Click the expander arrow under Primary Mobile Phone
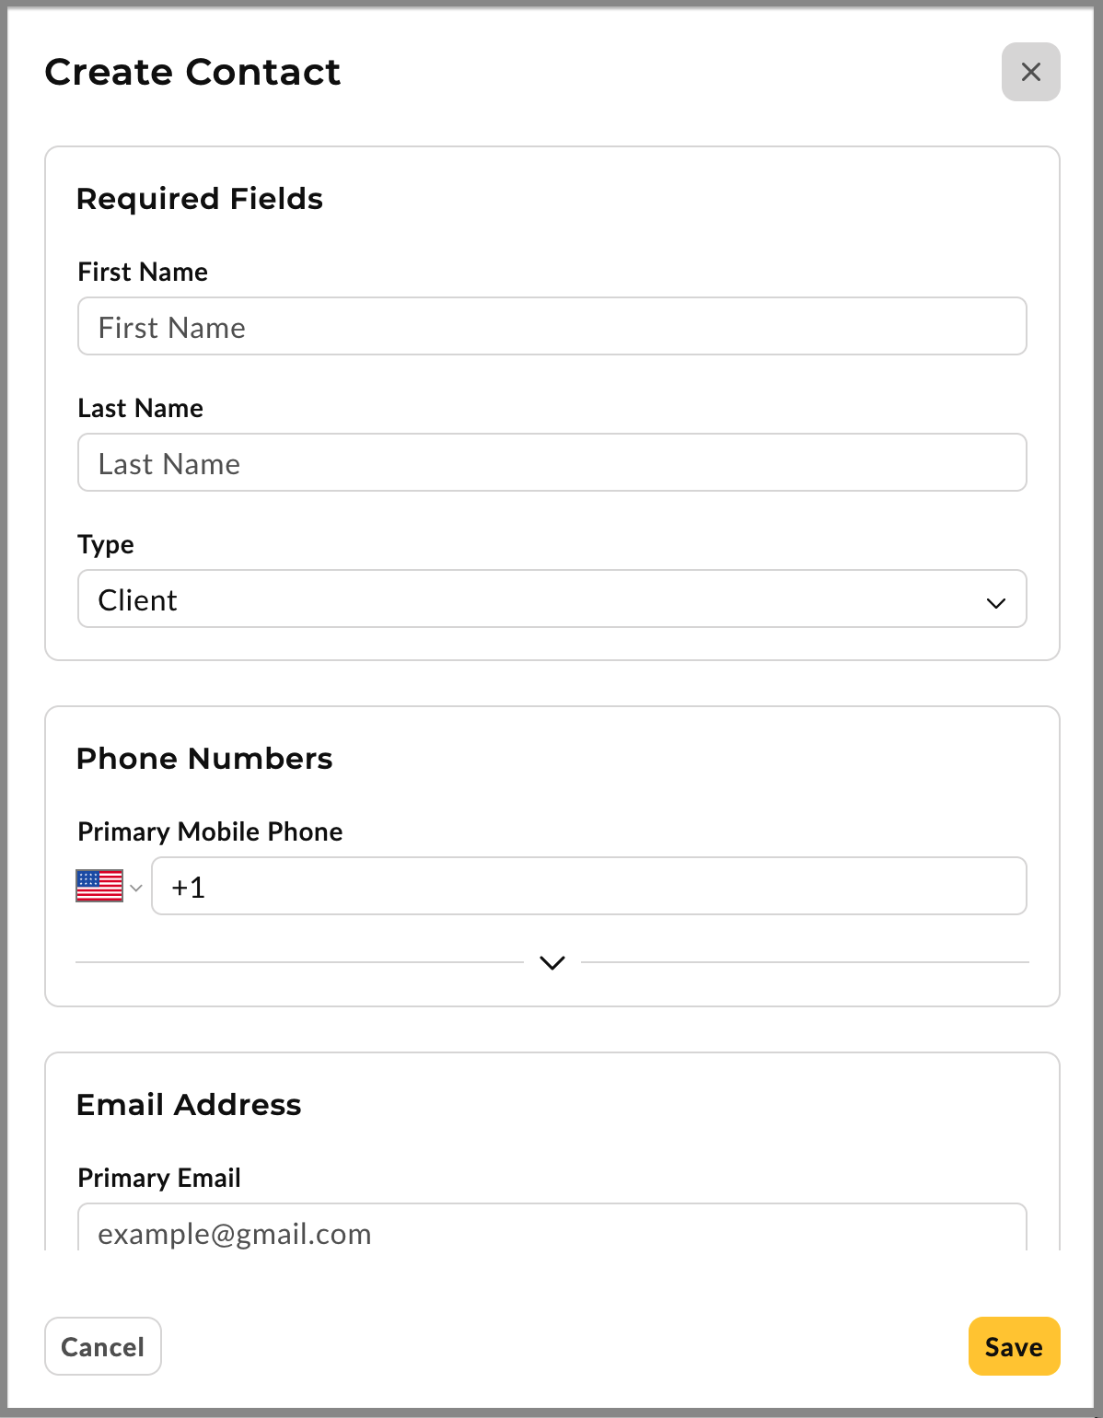Screen dimensions: 1103x1418 tap(551, 962)
